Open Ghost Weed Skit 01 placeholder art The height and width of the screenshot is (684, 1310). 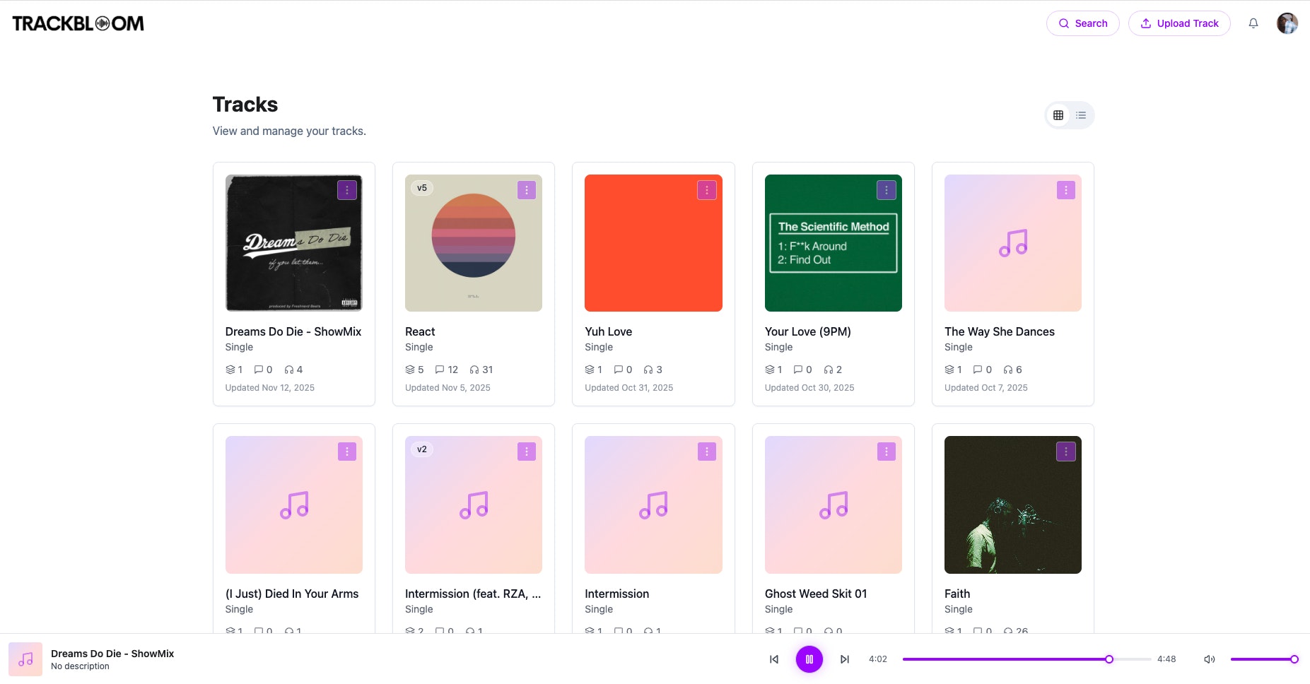point(834,505)
